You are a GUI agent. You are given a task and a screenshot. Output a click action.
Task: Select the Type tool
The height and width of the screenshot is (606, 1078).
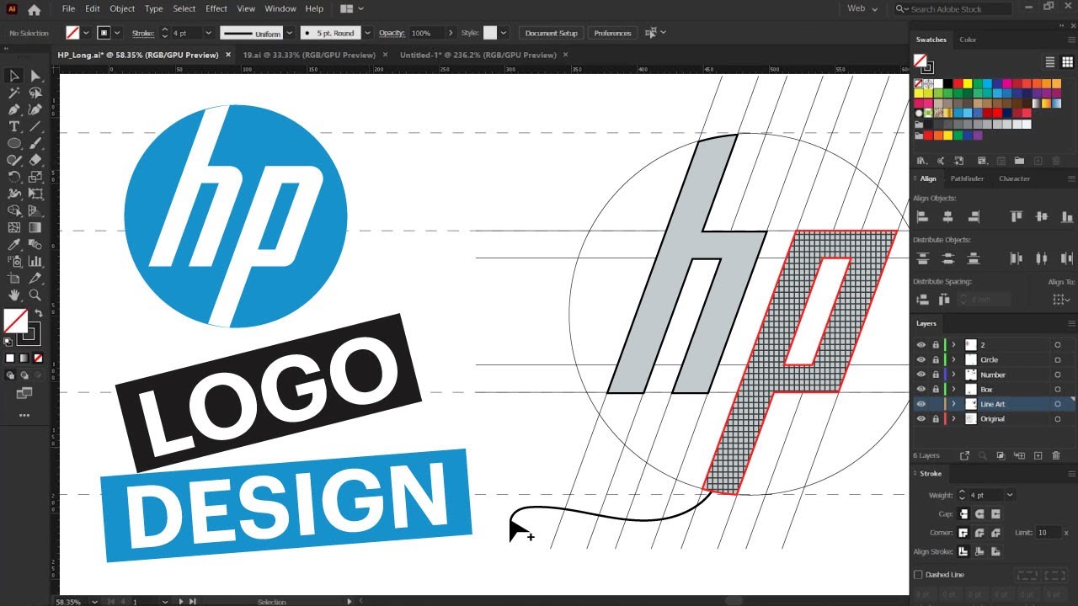point(14,126)
